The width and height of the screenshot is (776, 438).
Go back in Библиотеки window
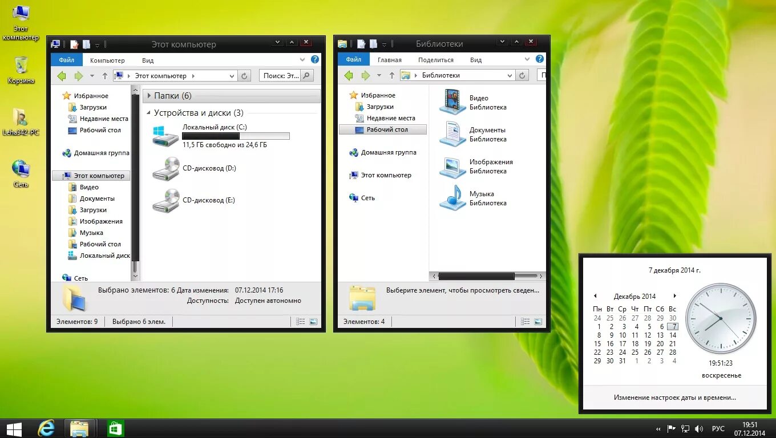click(x=349, y=75)
